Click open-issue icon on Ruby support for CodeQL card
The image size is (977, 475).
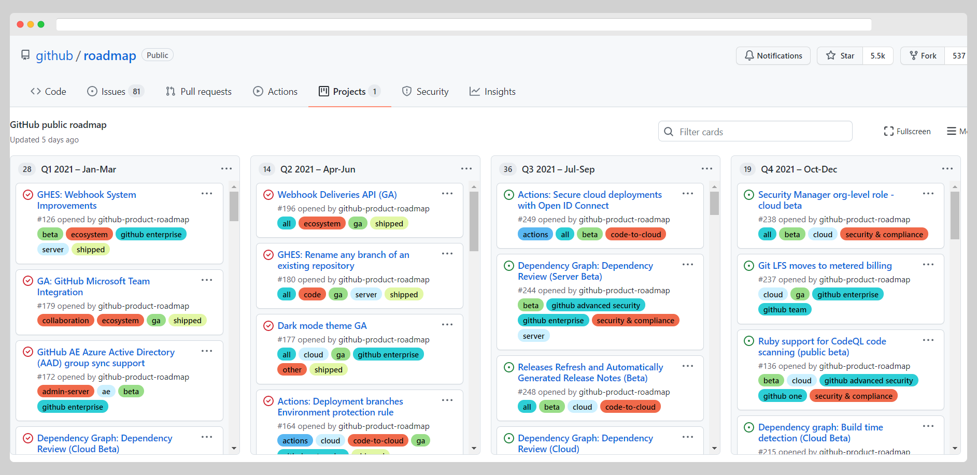coord(749,341)
